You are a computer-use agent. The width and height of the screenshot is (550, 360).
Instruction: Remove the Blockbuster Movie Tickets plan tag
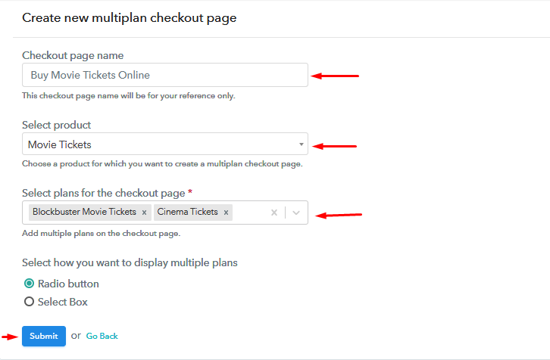(x=144, y=213)
